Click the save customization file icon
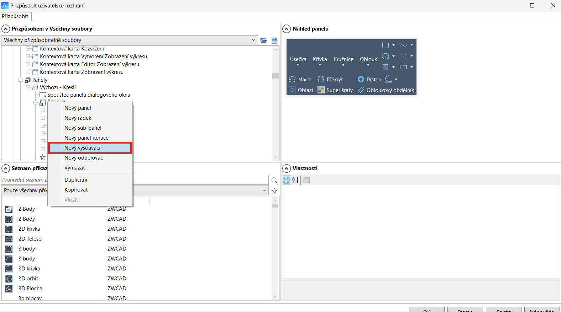The height and width of the screenshot is (312, 561). pos(274,41)
